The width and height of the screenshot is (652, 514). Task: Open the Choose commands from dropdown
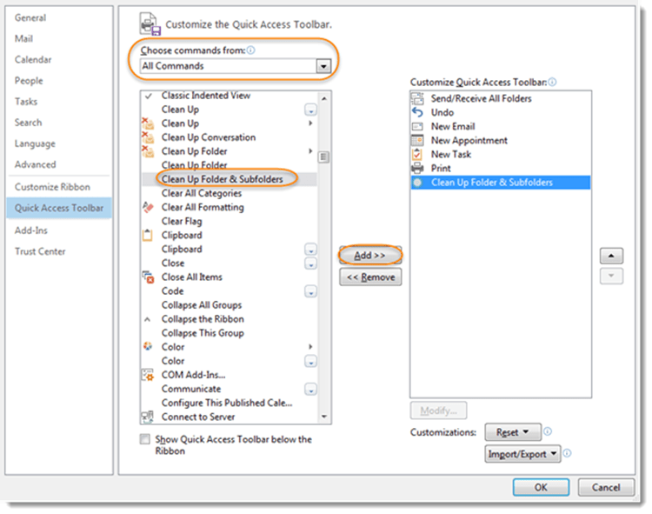click(324, 66)
